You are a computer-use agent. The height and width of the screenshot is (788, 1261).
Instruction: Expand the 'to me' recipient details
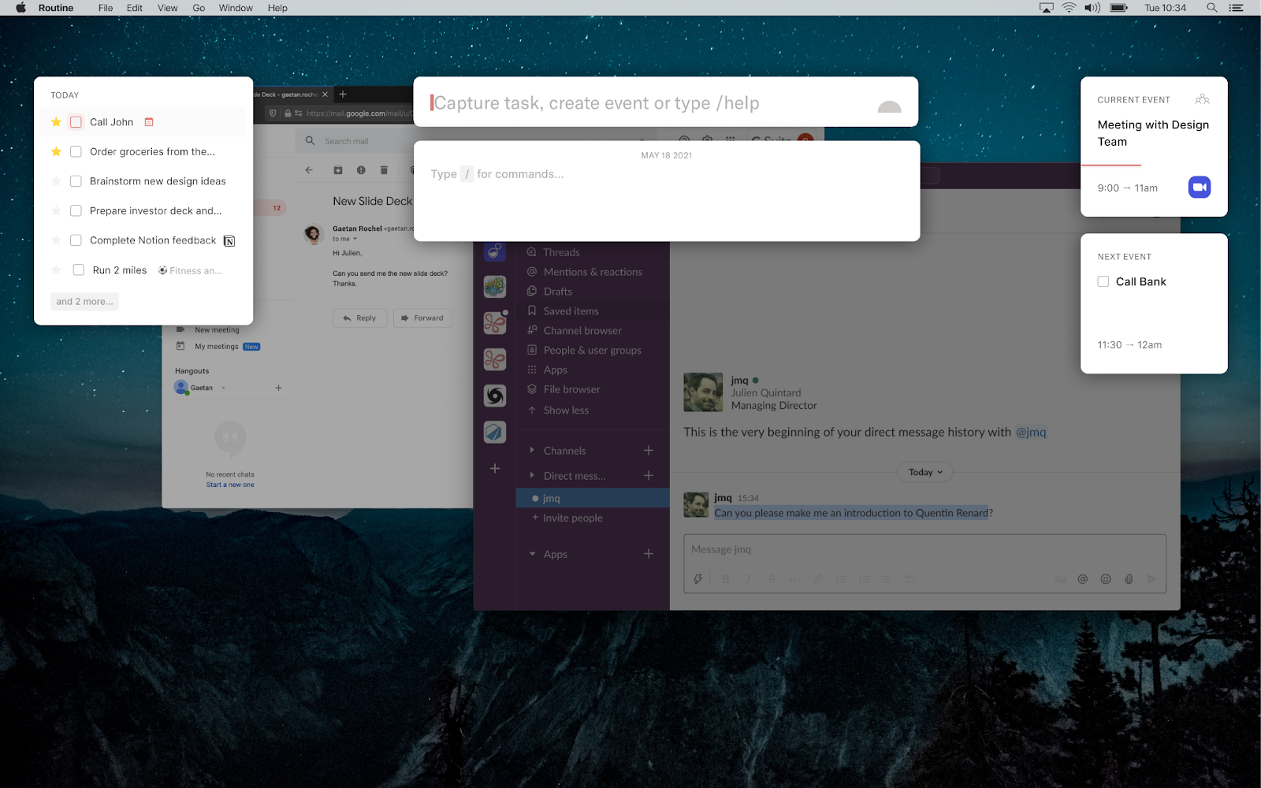pyautogui.click(x=355, y=239)
